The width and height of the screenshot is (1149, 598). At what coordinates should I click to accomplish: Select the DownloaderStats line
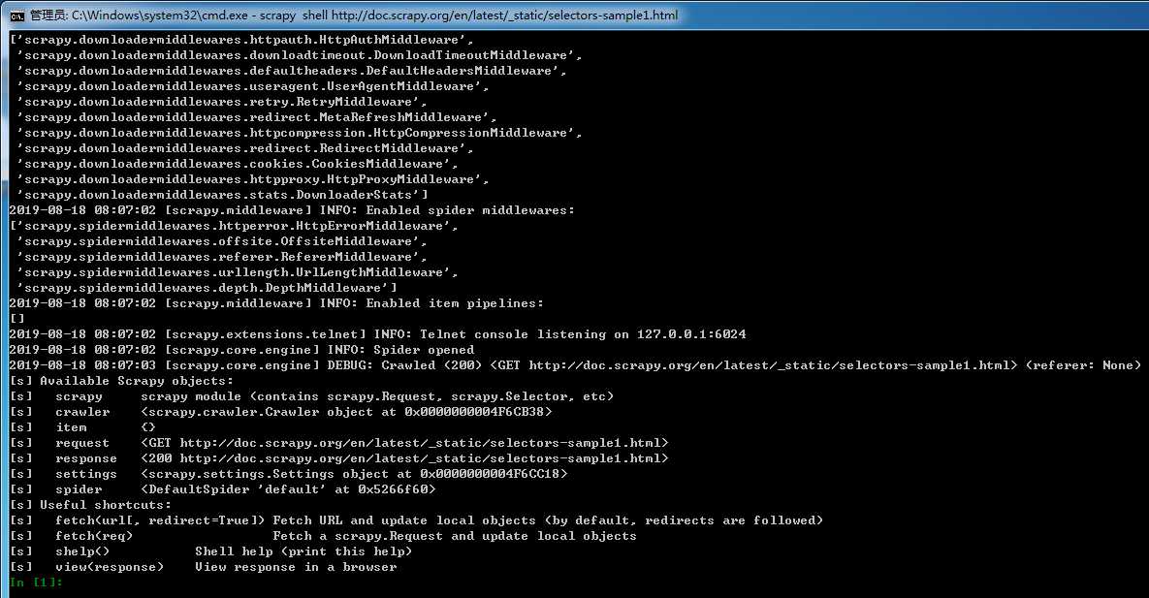click(x=222, y=195)
